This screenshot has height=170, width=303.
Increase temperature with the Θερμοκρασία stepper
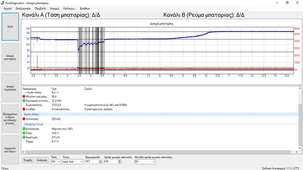[100, 161]
